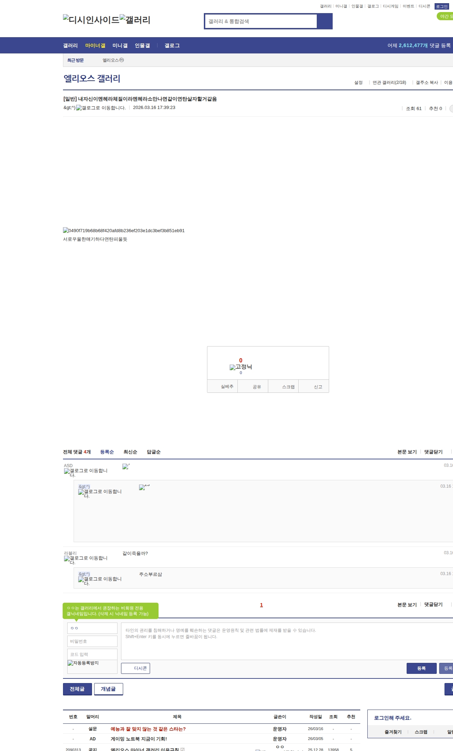
Task: Toggle 야간 모드 night mode
Action: click(445, 16)
